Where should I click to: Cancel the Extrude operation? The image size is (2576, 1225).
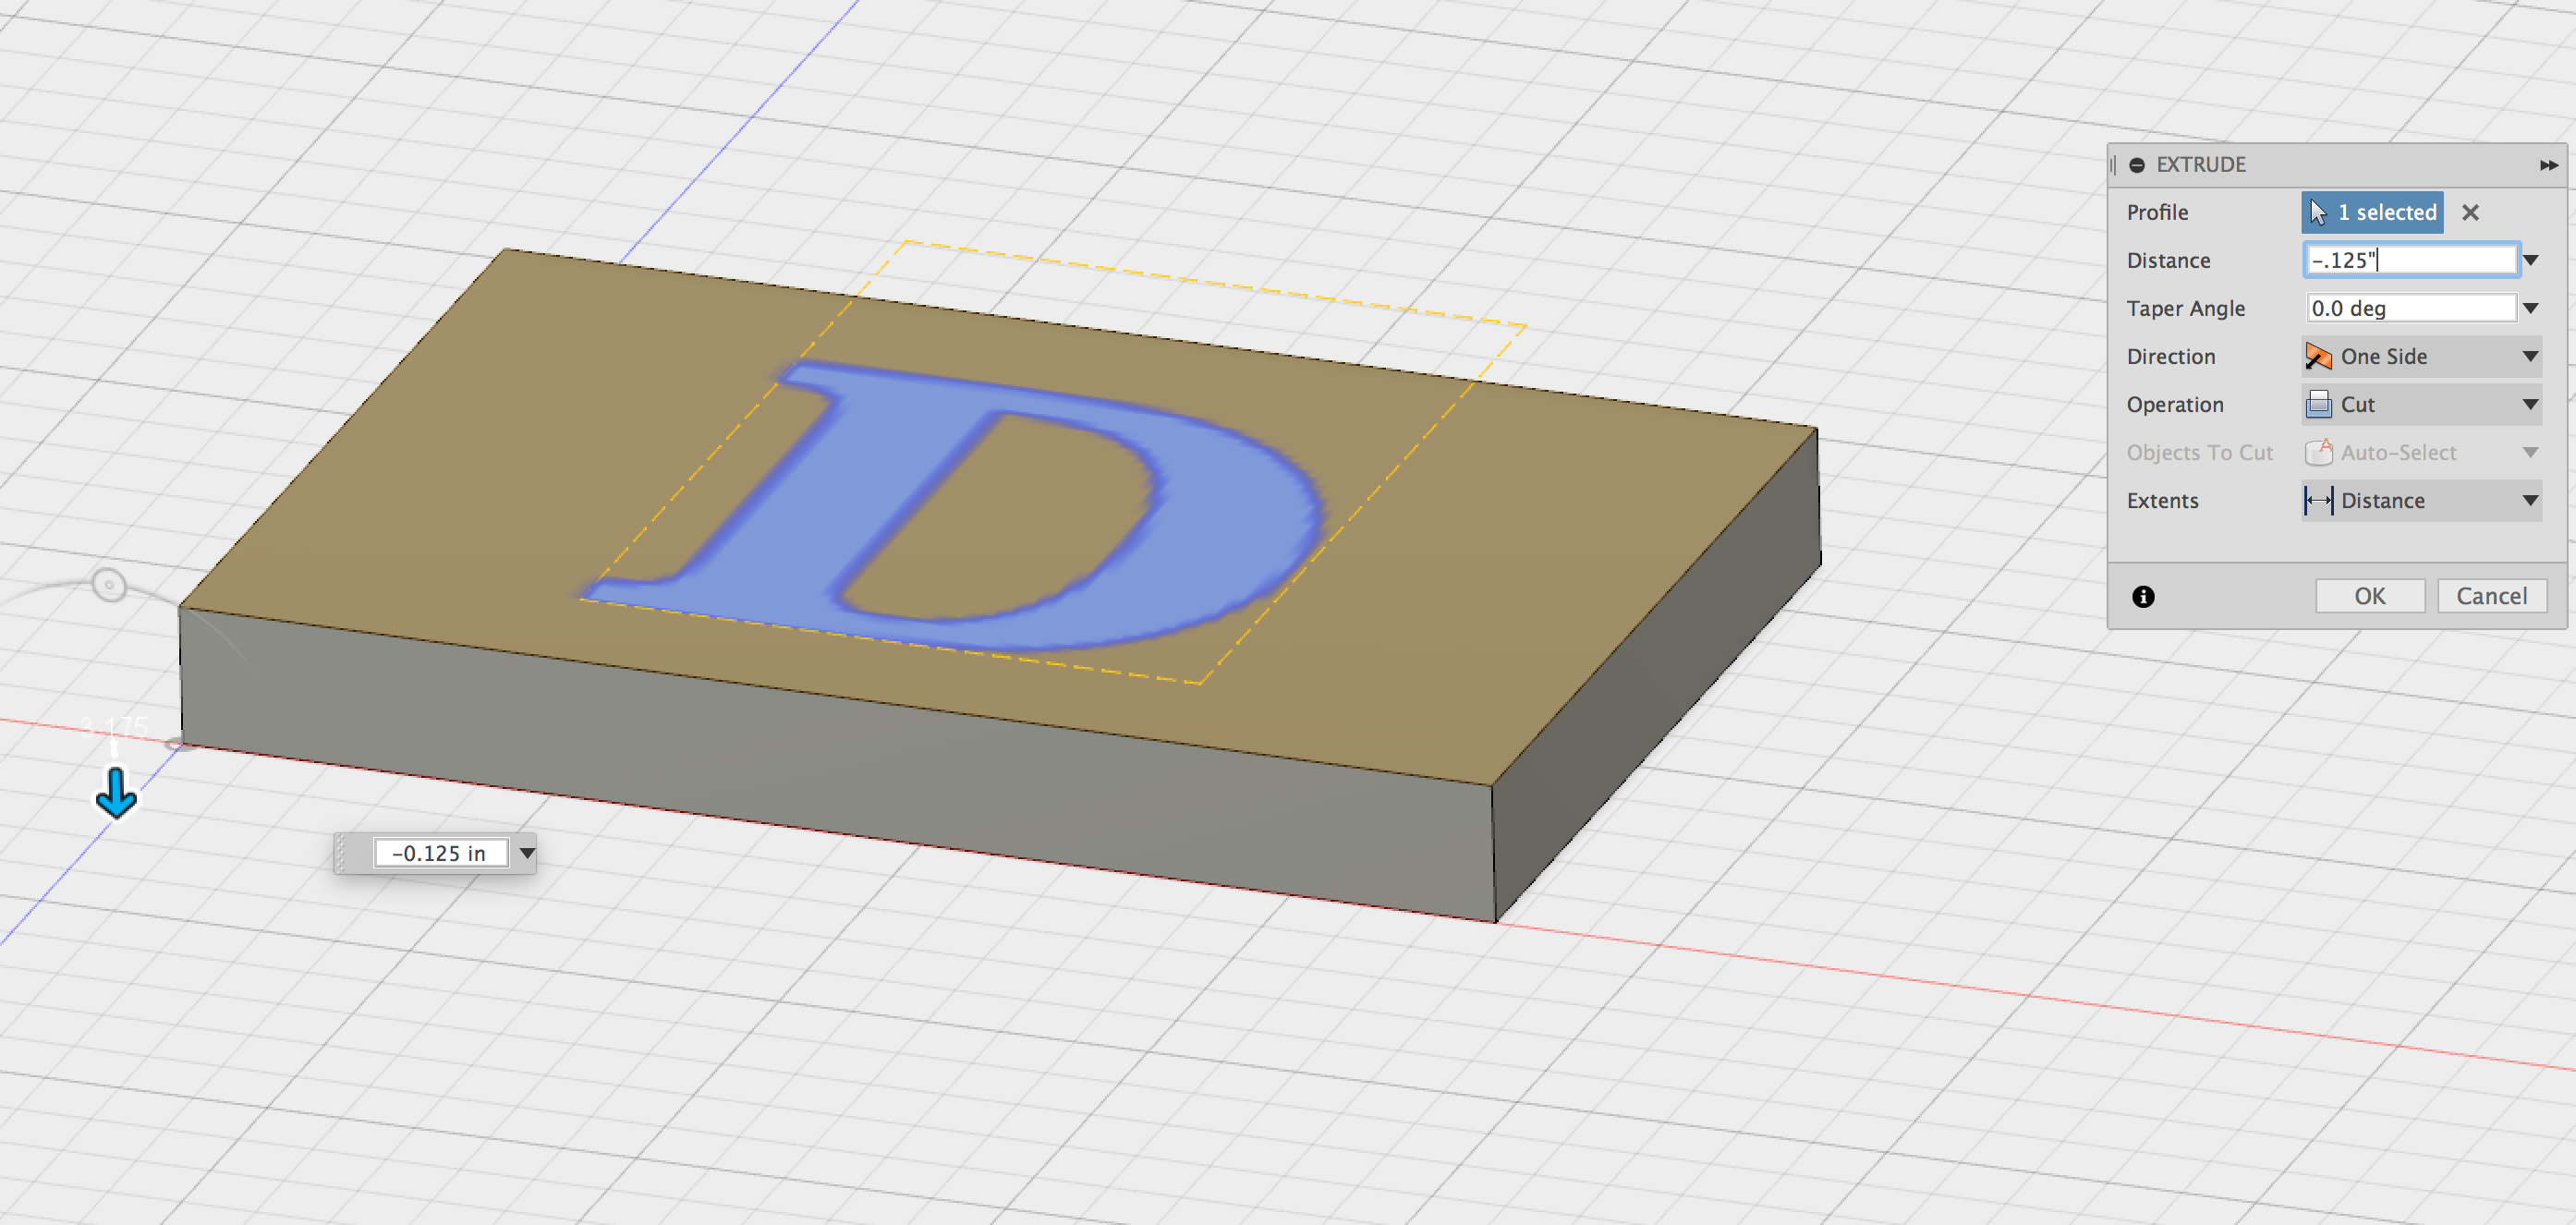coord(2491,596)
